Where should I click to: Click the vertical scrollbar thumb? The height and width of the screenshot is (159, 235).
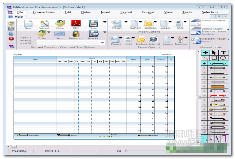[x=198, y=97]
